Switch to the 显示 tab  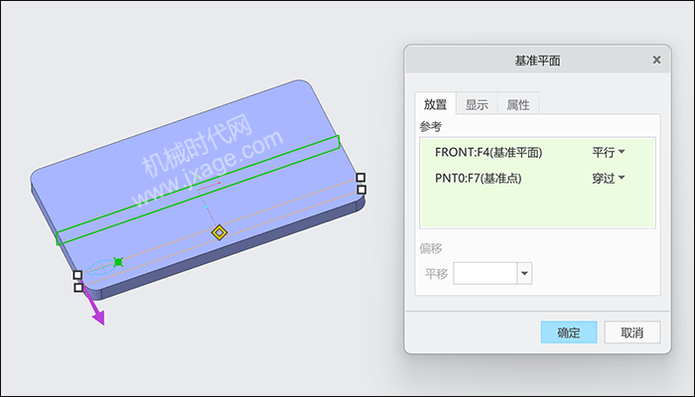(x=477, y=105)
